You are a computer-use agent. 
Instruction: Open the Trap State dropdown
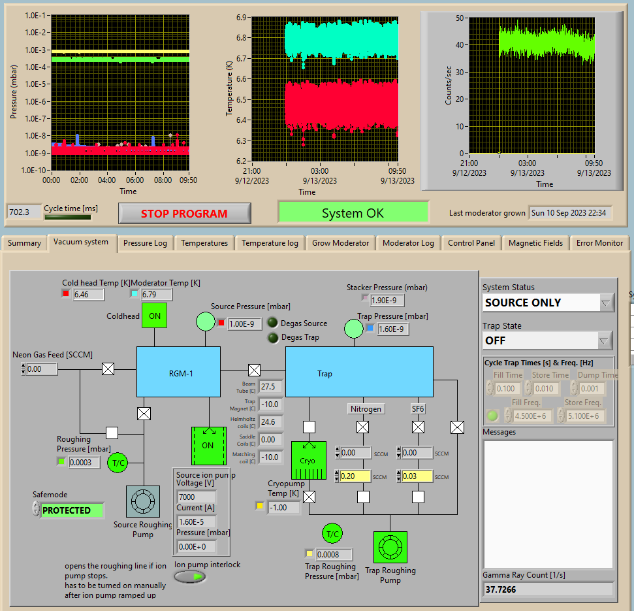605,340
